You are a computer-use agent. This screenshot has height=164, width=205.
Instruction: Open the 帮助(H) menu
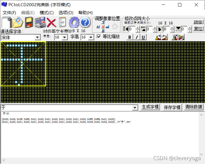(x=85, y=13)
